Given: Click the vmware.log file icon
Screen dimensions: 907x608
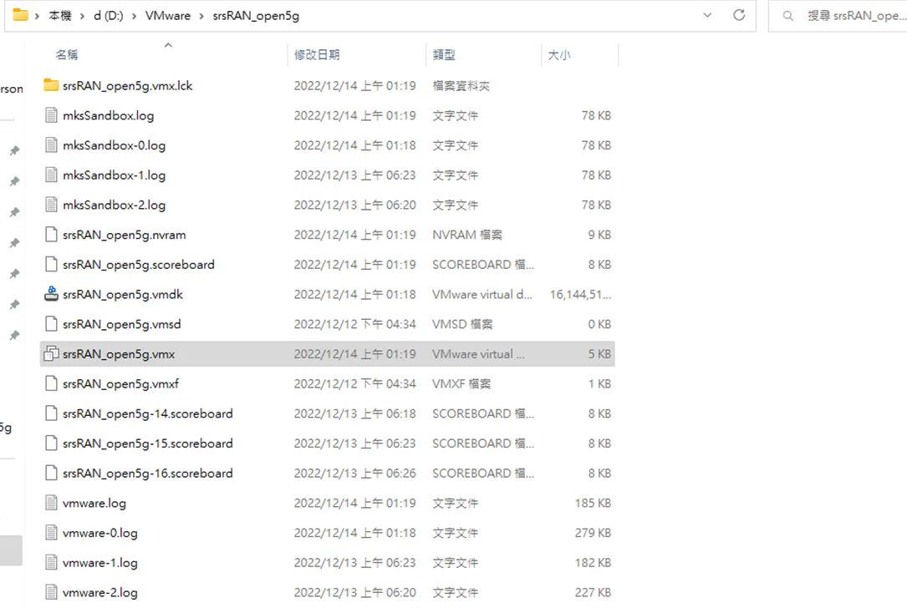Looking at the screenshot, I should (x=51, y=503).
